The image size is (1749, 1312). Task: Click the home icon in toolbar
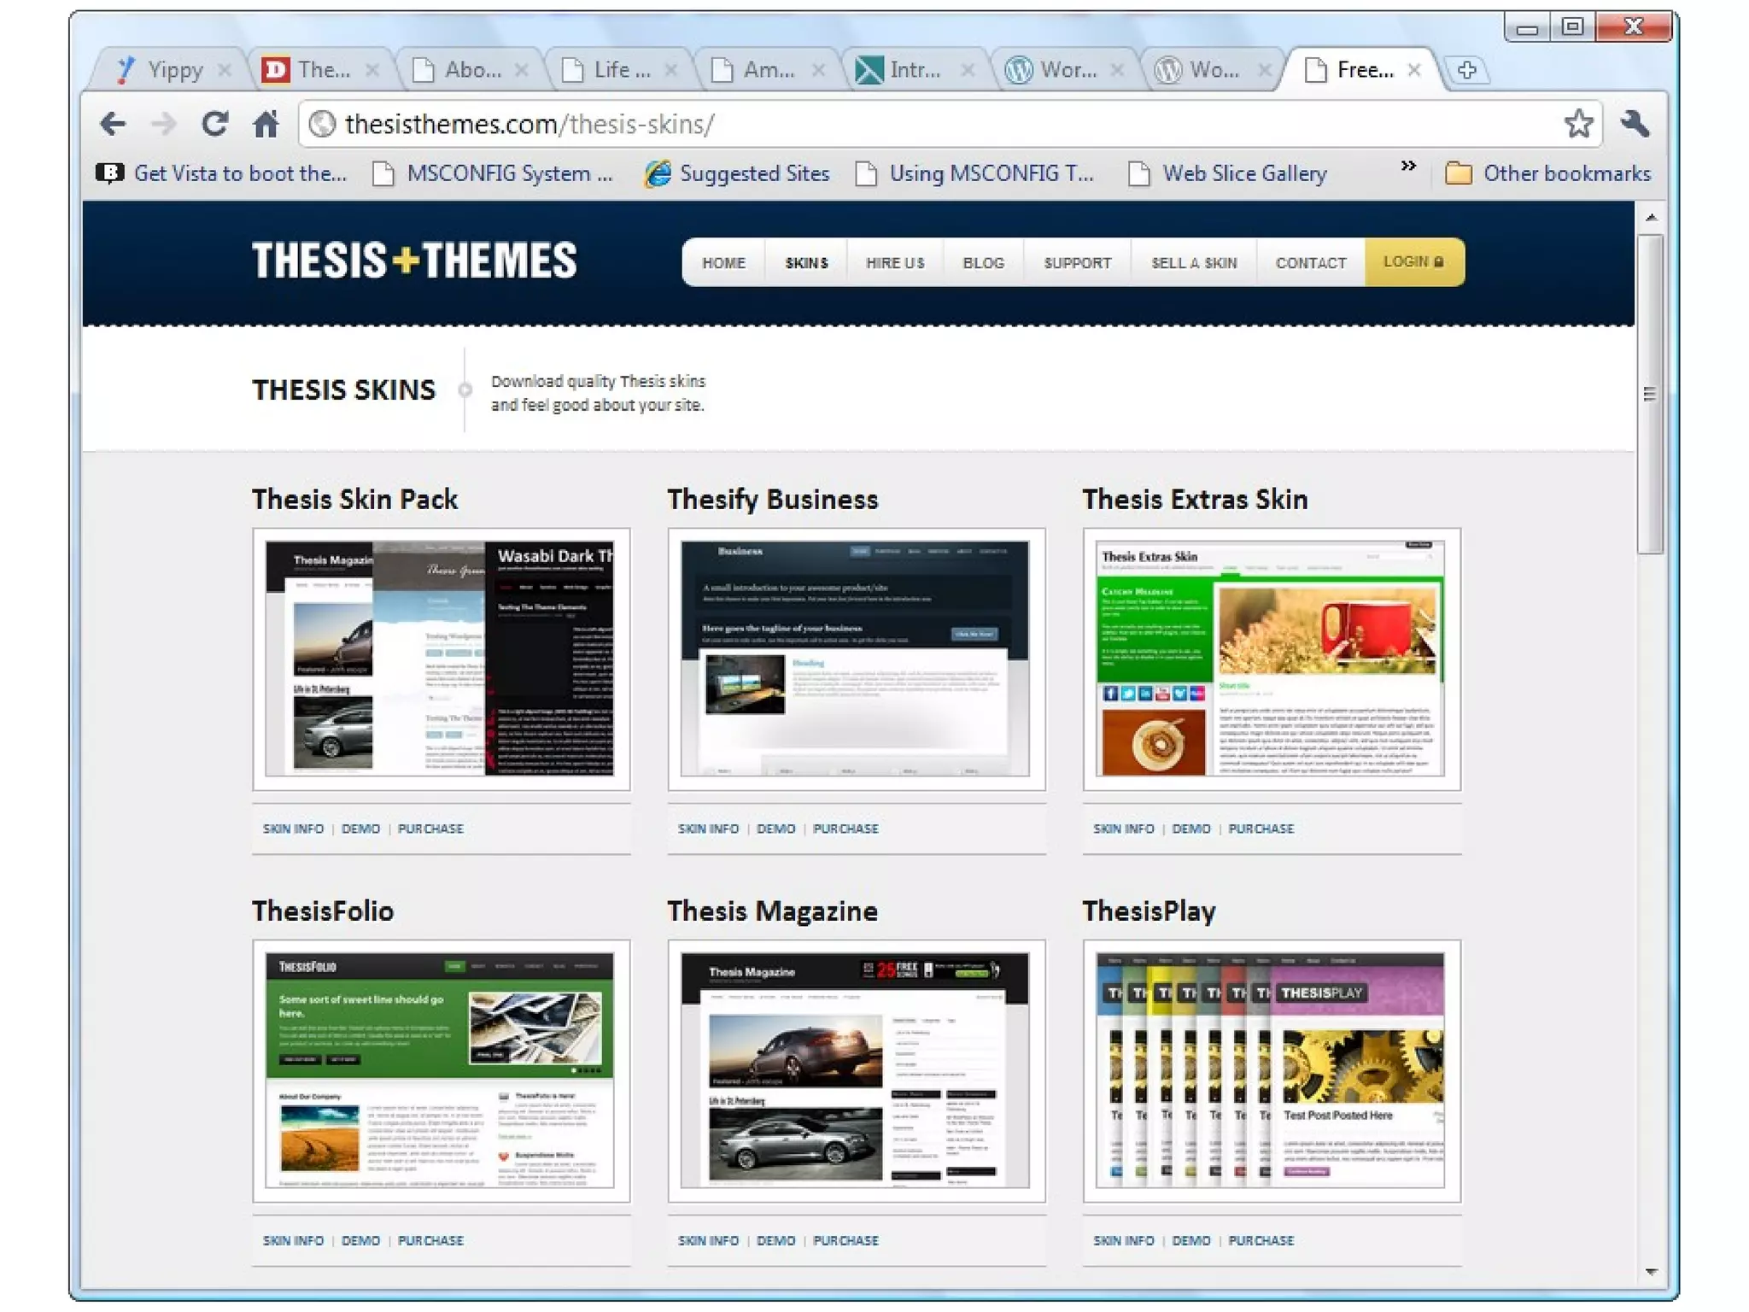point(266,125)
